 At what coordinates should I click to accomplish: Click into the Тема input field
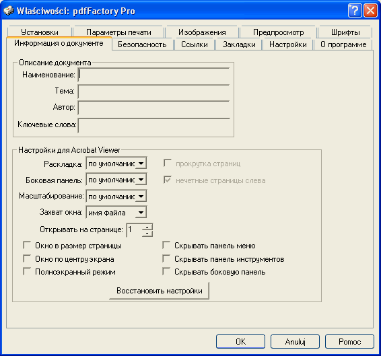153,92
